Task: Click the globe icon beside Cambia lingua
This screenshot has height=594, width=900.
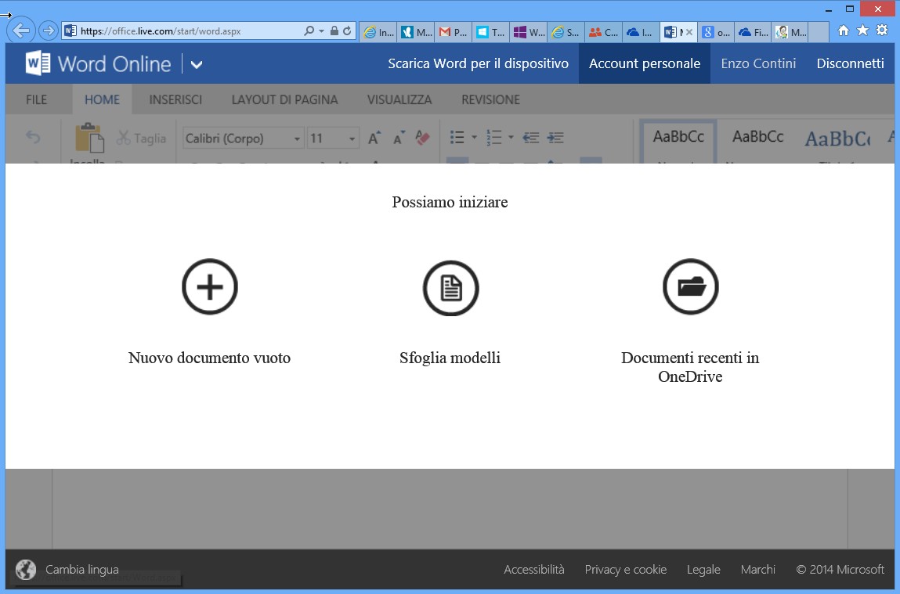Action: (26, 570)
